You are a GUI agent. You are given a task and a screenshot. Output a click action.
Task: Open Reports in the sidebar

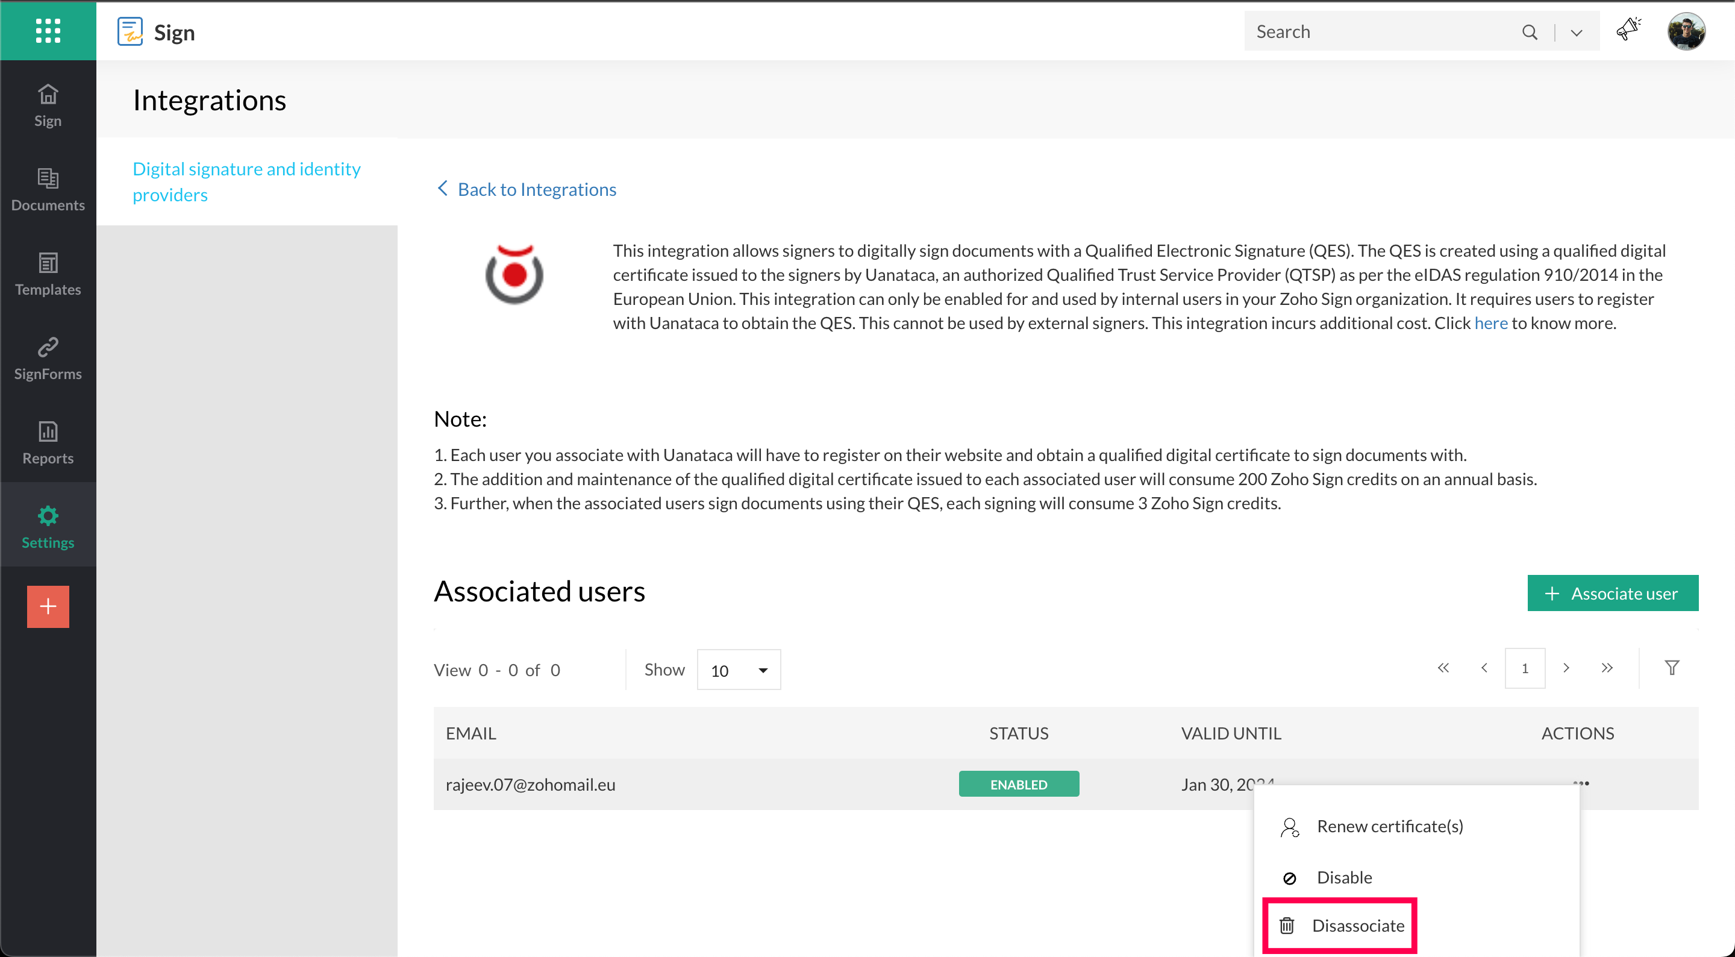(x=48, y=442)
